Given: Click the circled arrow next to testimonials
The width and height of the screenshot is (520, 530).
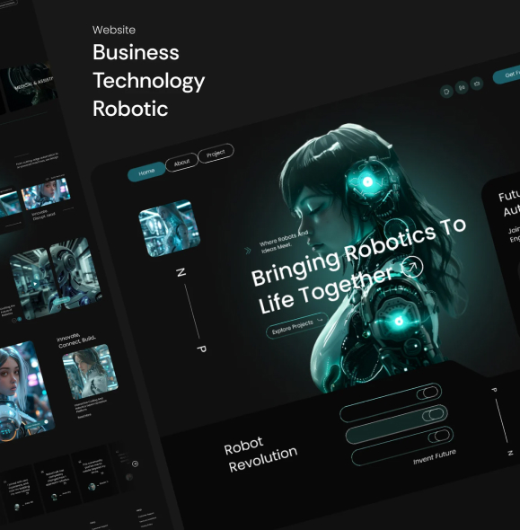Looking at the screenshot, I should [x=135, y=464].
